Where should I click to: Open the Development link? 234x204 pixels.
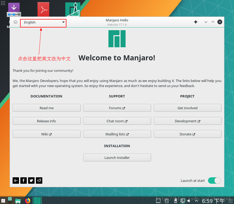[x=188, y=121]
